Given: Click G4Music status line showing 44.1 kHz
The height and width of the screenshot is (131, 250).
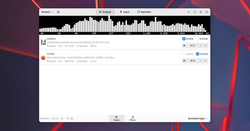Looking at the screenshot, I should (x=72, y=46).
